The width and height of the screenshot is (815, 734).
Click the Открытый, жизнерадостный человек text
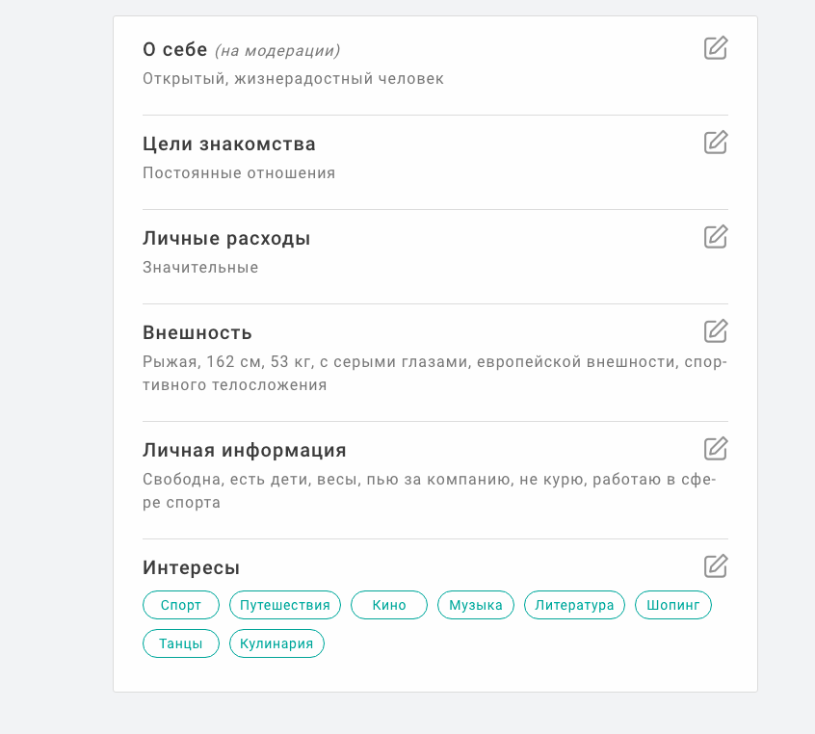pyautogui.click(x=293, y=79)
